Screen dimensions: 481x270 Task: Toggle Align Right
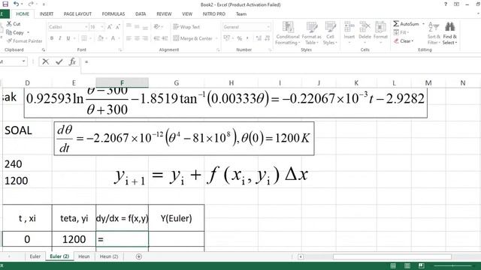point(145,38)
